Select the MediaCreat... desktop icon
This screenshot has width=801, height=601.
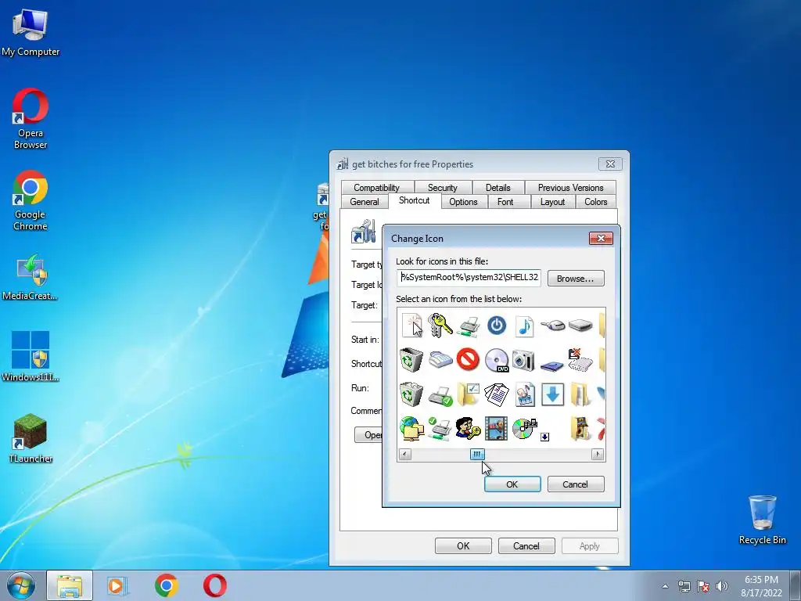coord(31,277)
